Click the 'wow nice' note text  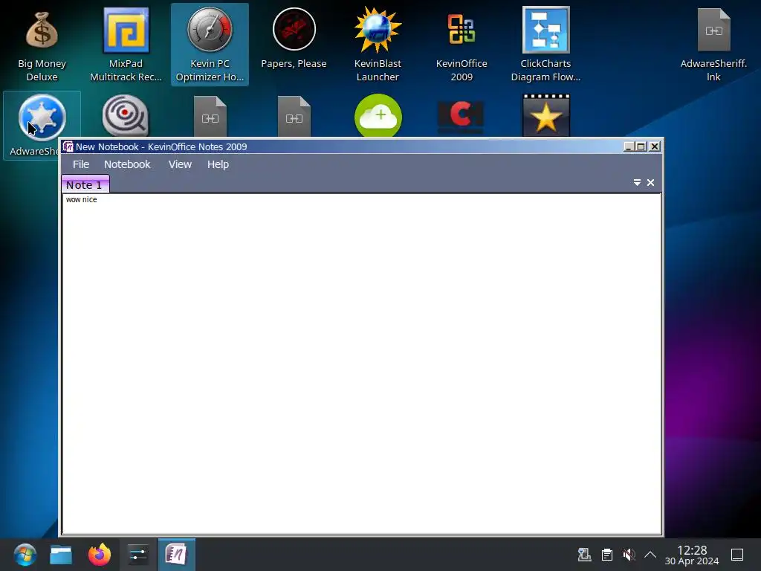click(82, 199)
